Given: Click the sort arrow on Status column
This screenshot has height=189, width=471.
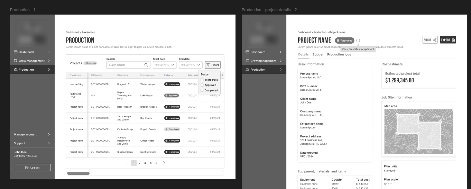Looking at the screenshot, I should tap(172, 75).
